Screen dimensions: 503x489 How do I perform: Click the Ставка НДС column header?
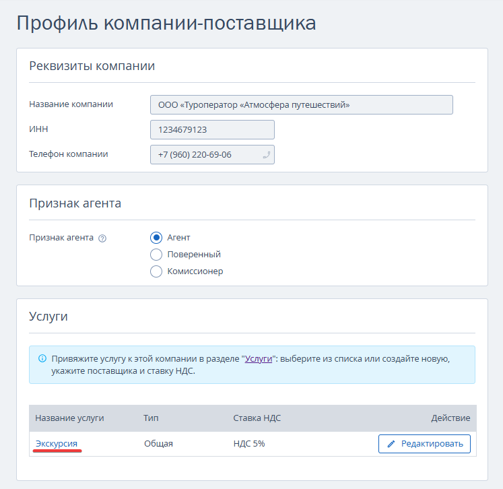(x=257, y=418)
